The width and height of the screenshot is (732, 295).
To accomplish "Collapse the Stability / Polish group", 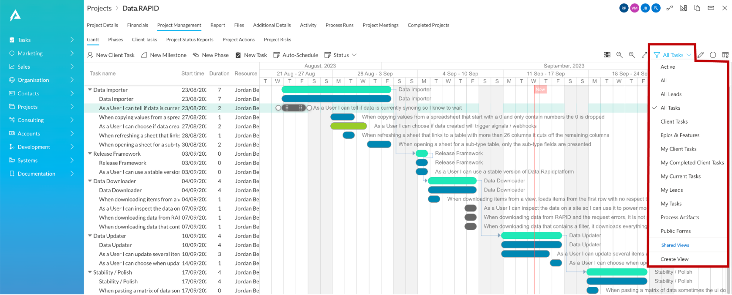I will 90,273.
